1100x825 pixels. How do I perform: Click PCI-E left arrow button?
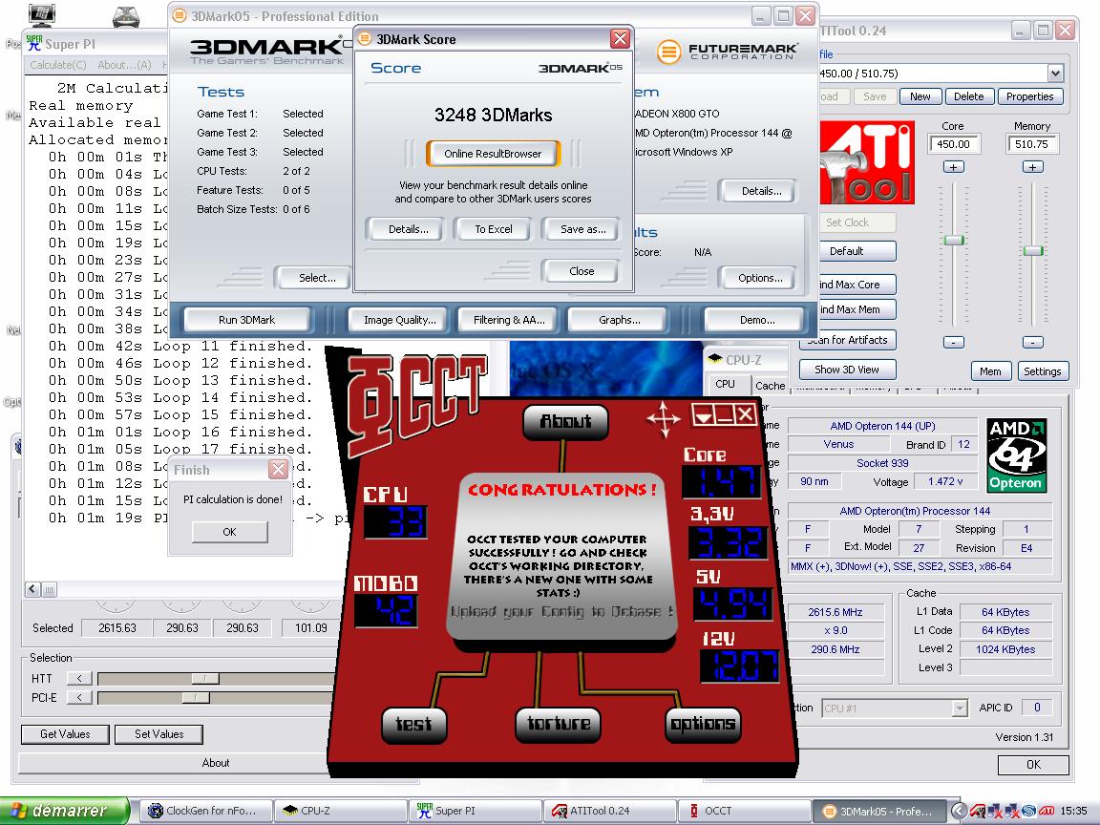pyautogui.click(x=79, y=697)
